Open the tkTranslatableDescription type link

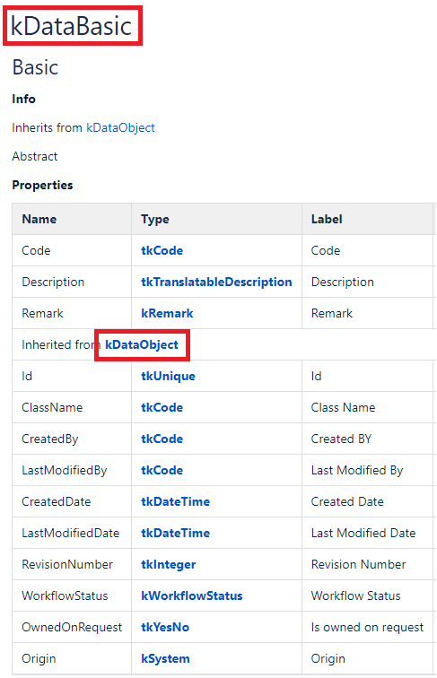click(216, 282)
